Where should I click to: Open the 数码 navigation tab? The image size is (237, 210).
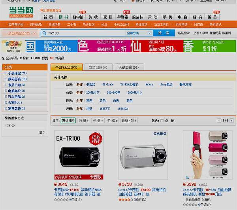coord(197,17)
